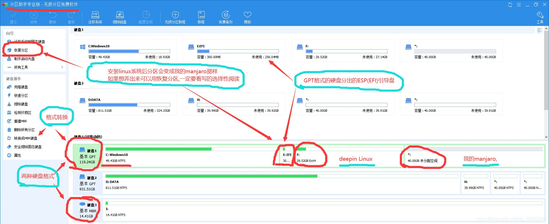Click the drive icon on E:EFI card
This screenshot has width=549, height=224.
[x=191, y=47]
